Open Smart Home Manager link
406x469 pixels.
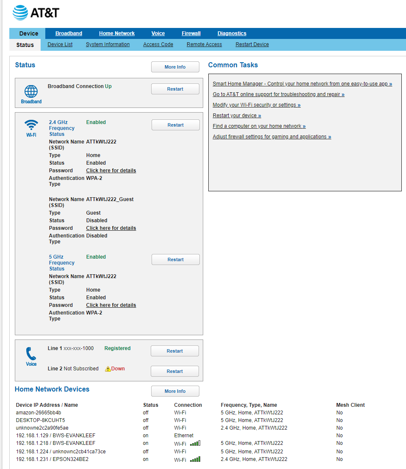[x=302, y=84]
